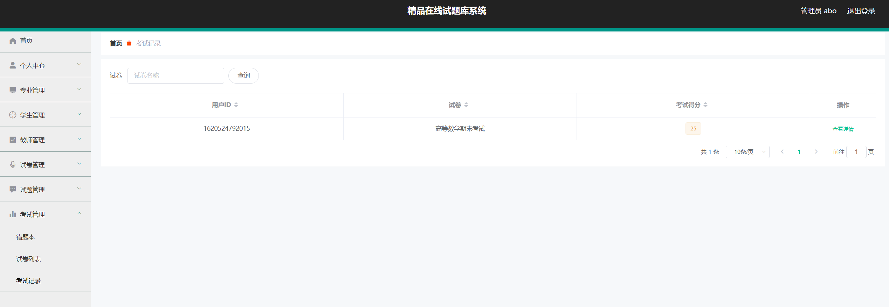Click 管理员 abo user label

coord(818,11)
